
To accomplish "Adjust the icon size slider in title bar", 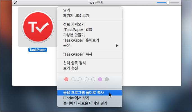I will point(168,3).
